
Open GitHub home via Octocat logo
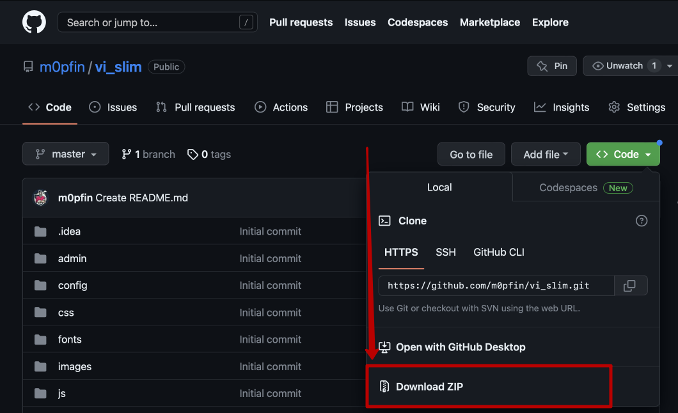coord(34,22)
